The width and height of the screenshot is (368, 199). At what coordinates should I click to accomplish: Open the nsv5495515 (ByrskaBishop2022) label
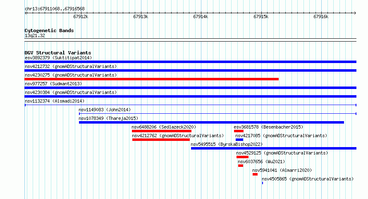click(x=227, y=144)
